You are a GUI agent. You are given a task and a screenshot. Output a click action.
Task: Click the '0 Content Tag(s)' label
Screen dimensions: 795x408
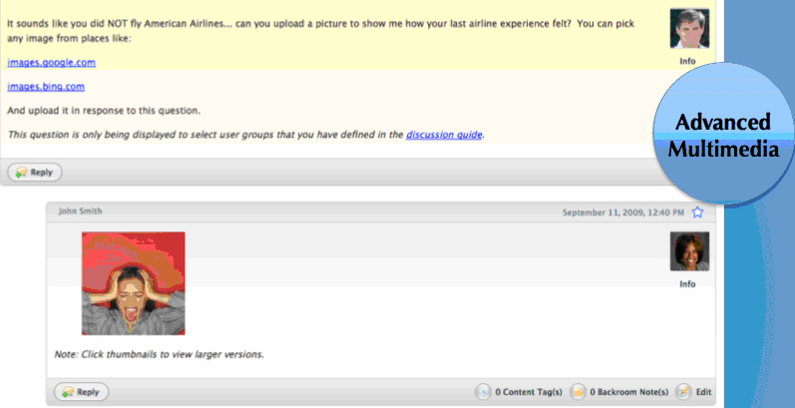coord(529,392)
